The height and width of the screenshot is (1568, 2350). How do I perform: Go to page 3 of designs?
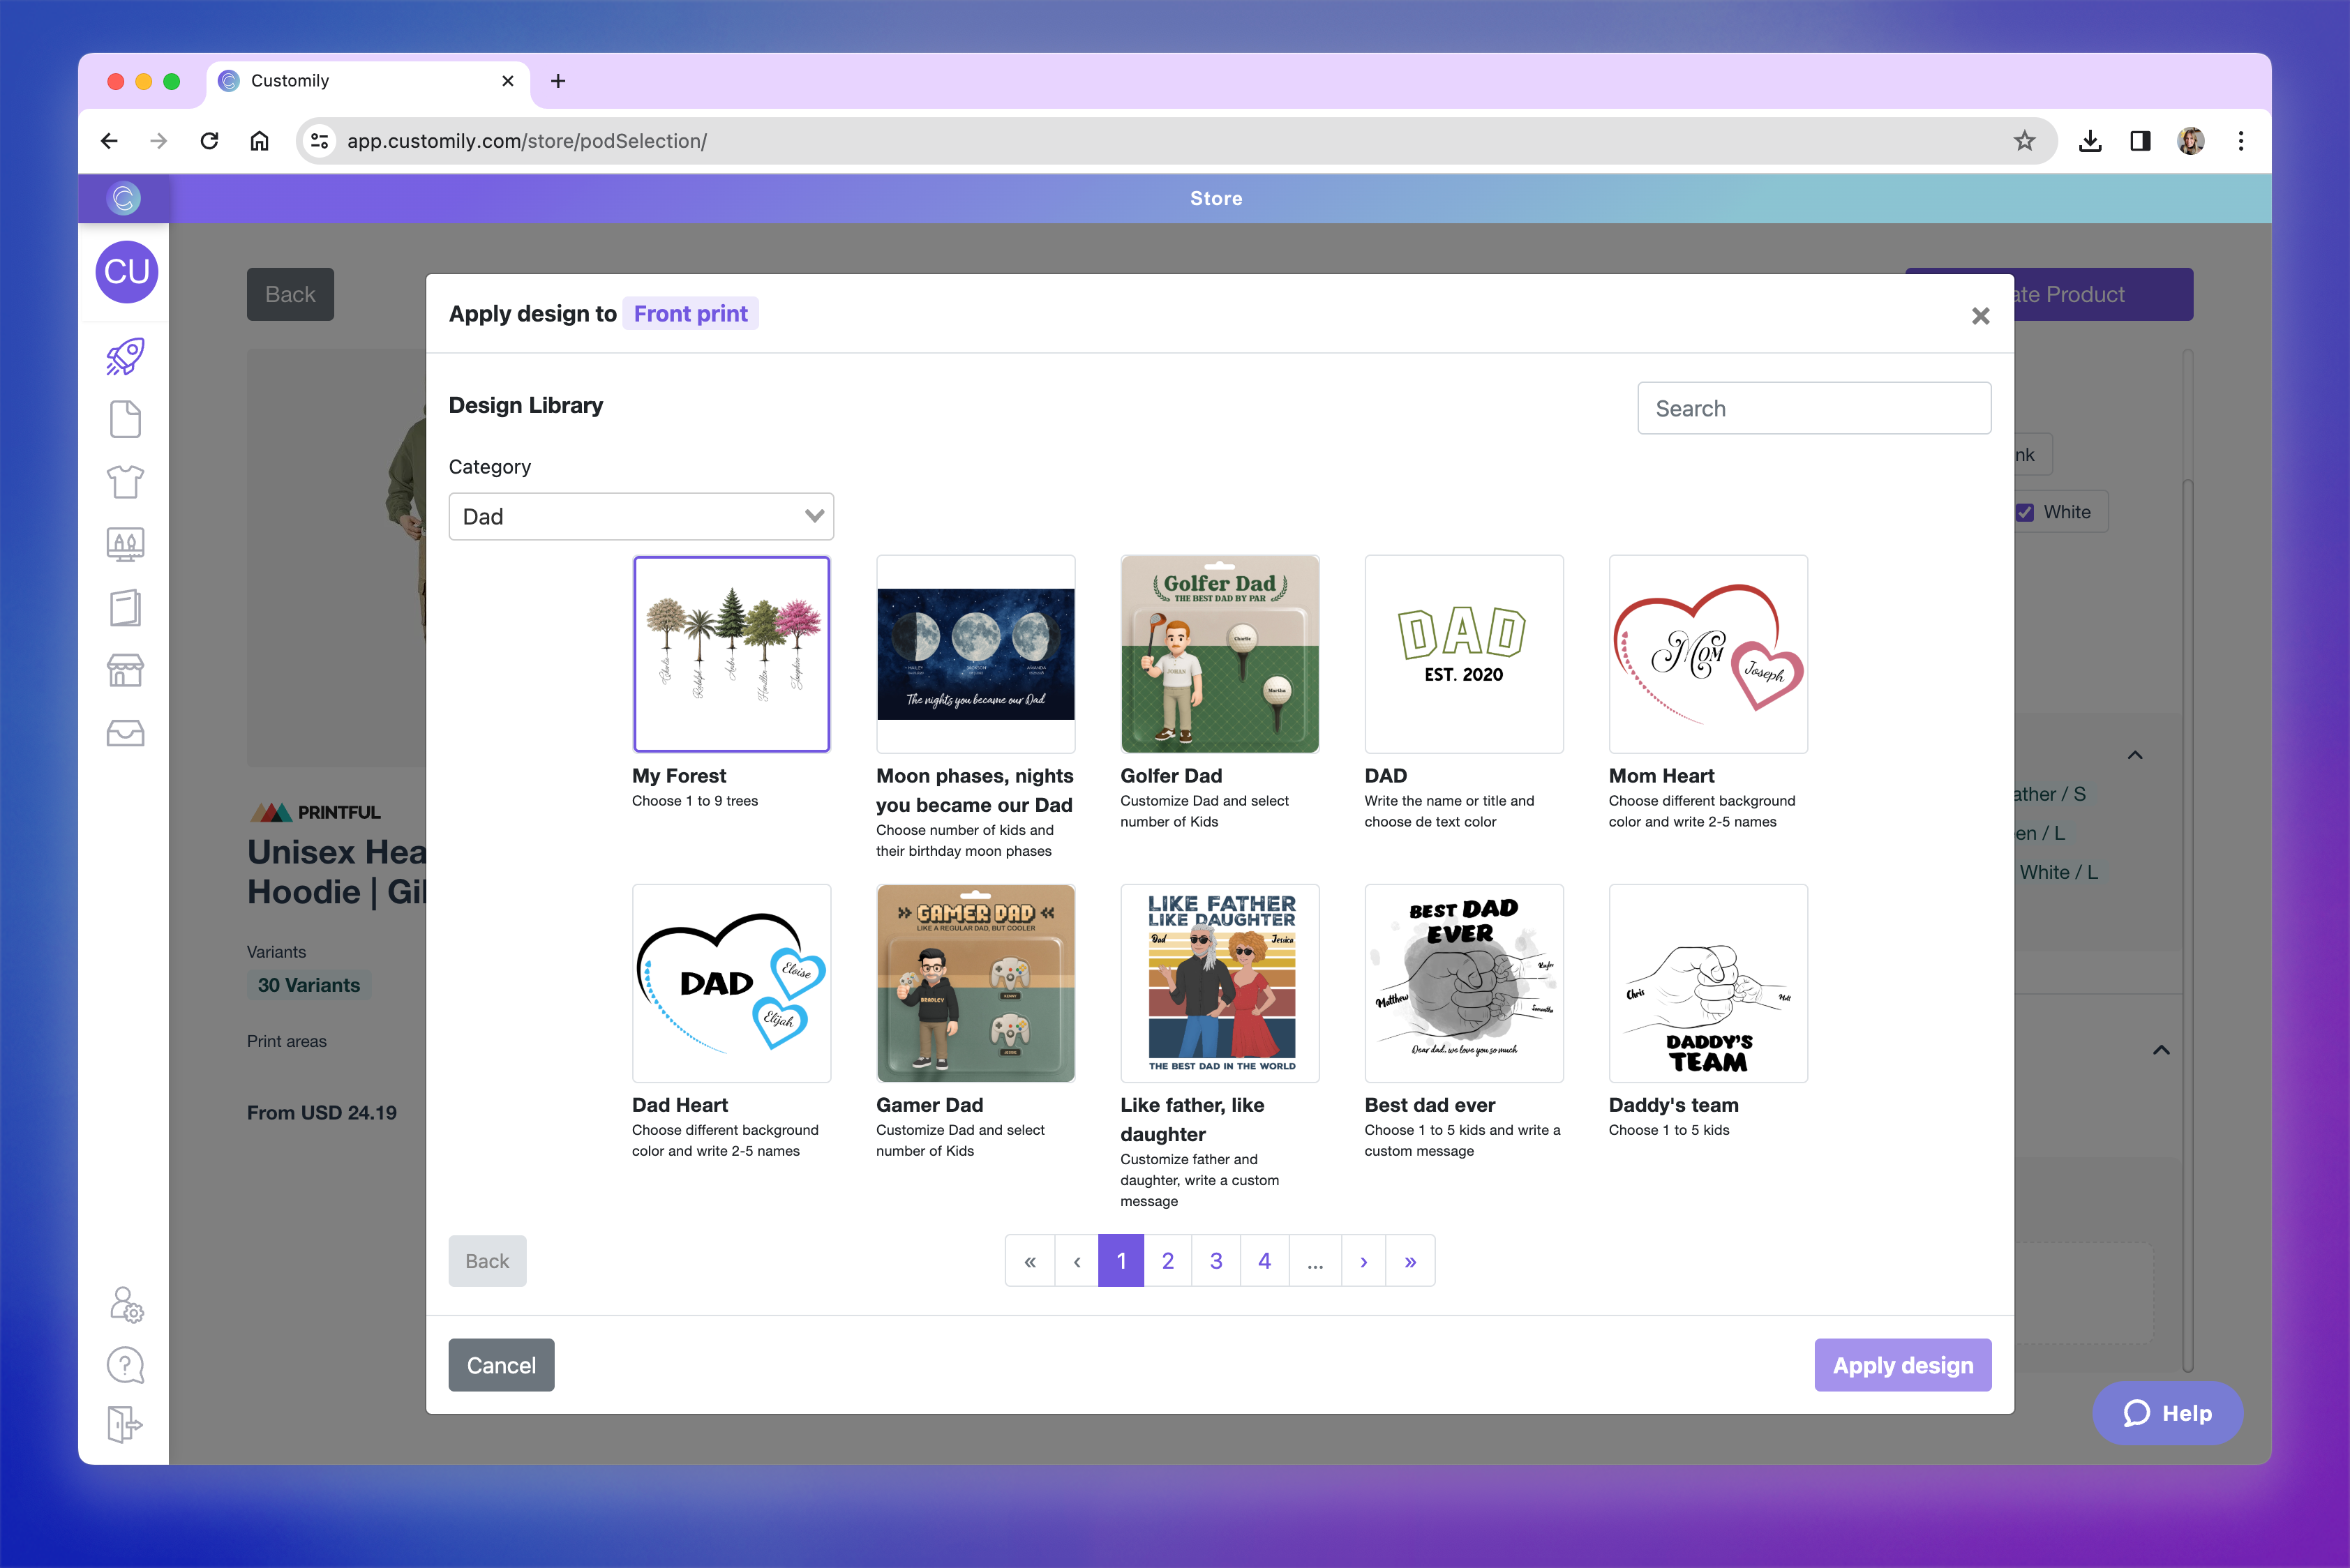point(1215,1261)
